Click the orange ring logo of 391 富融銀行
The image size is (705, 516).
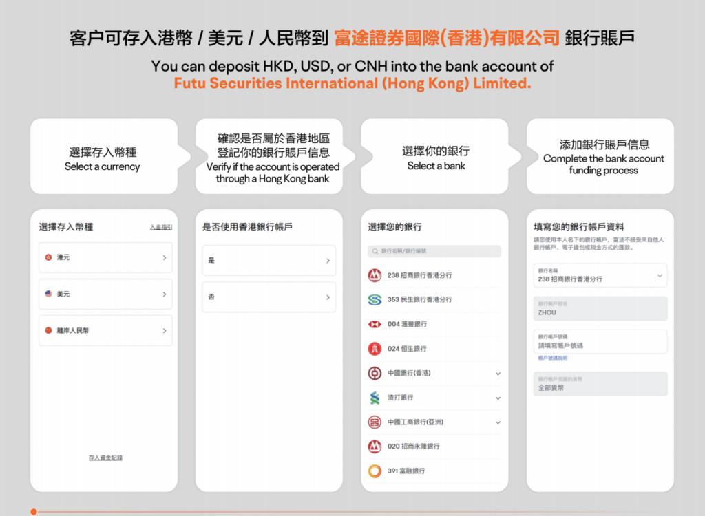point(375,471)
